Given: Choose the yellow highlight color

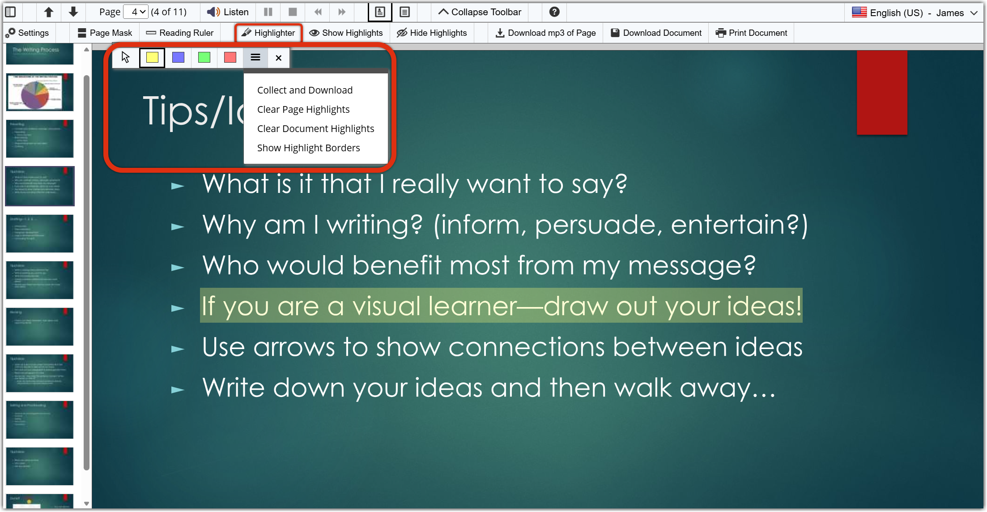Looking at the screenshot, I should tap(152, 58).
